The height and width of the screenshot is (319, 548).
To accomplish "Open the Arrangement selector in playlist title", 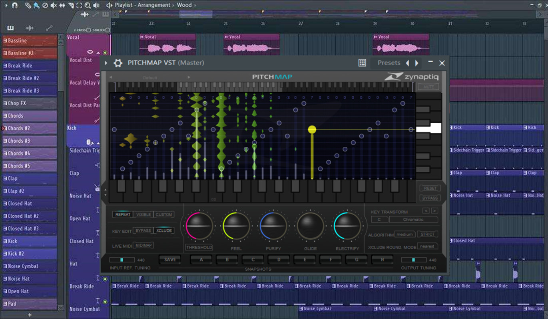I will pyautogui.click(x=153, y=5).
